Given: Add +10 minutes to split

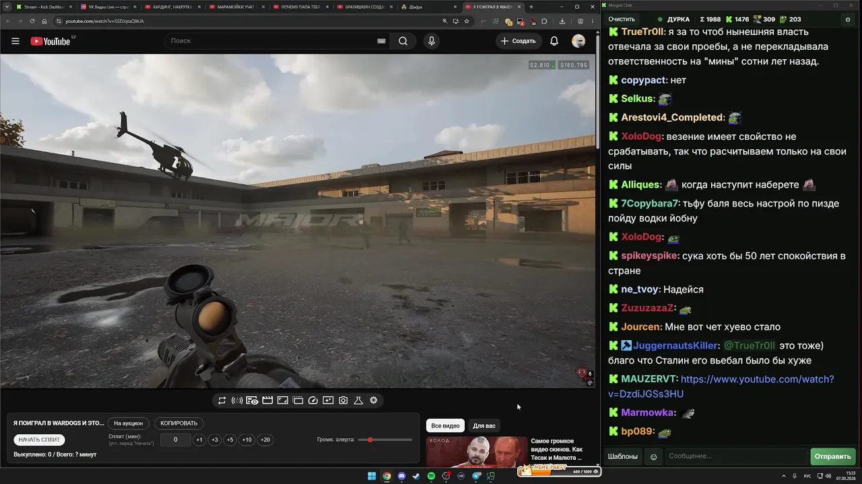Looking at the screenshot, I should pos(247,440).
